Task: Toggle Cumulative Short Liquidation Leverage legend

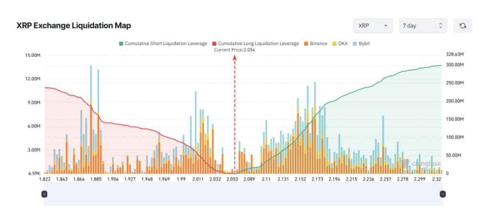Action: 163,43
